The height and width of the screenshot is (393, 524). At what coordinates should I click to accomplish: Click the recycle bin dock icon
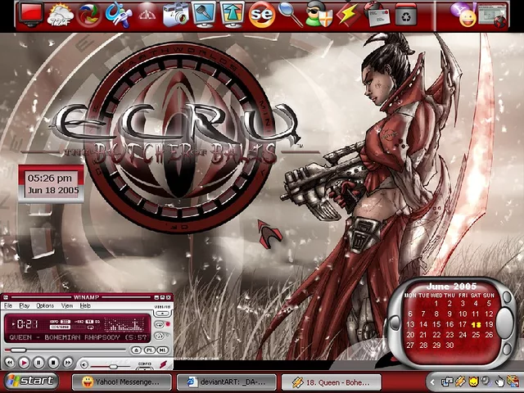coord(405,14)
